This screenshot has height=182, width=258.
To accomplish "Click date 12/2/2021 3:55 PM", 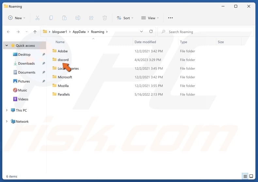I will (x=149, y=86).
